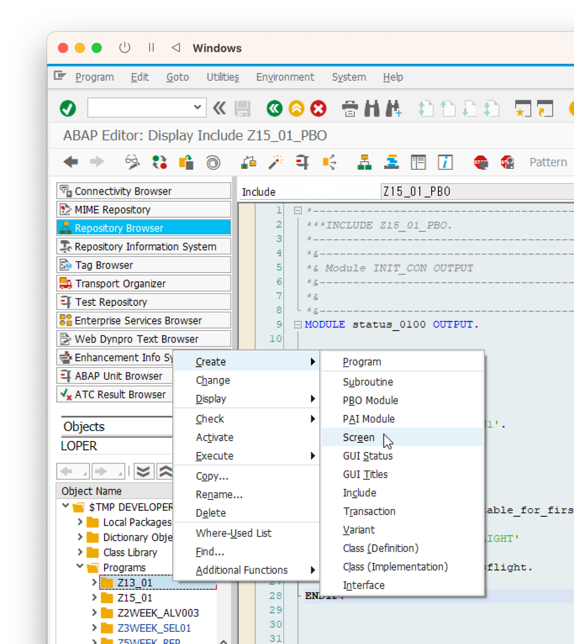This screenshot has width=574, height=644.
Task: Click the Display Navigation Window icon
Action: (391, 162)
